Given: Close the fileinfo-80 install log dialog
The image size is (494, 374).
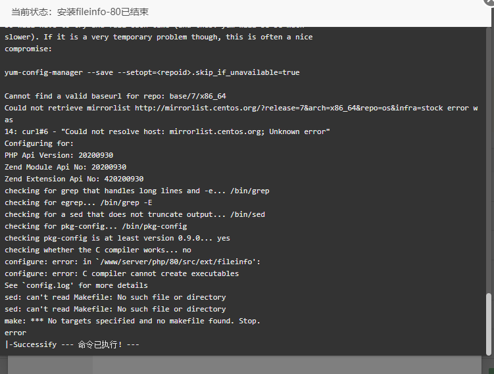Looking at the screenshot, I should tap(490, 1).
